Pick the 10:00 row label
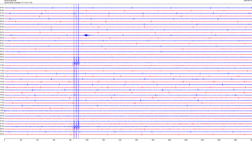This screenshot has height=141, width=252. pyautogui.click(x=2, y=63)
